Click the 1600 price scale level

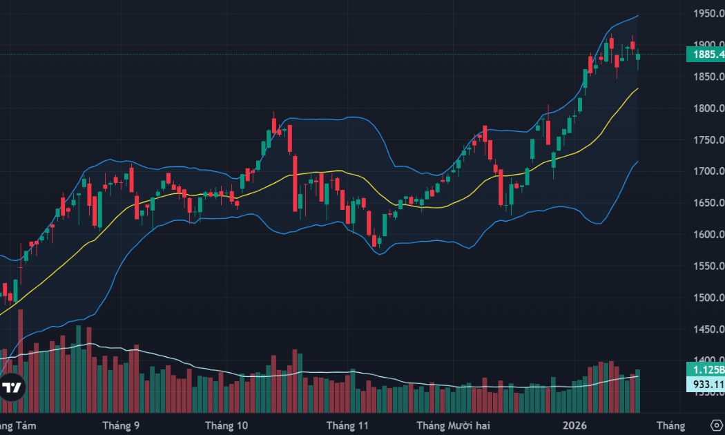[x=708, y=235]
